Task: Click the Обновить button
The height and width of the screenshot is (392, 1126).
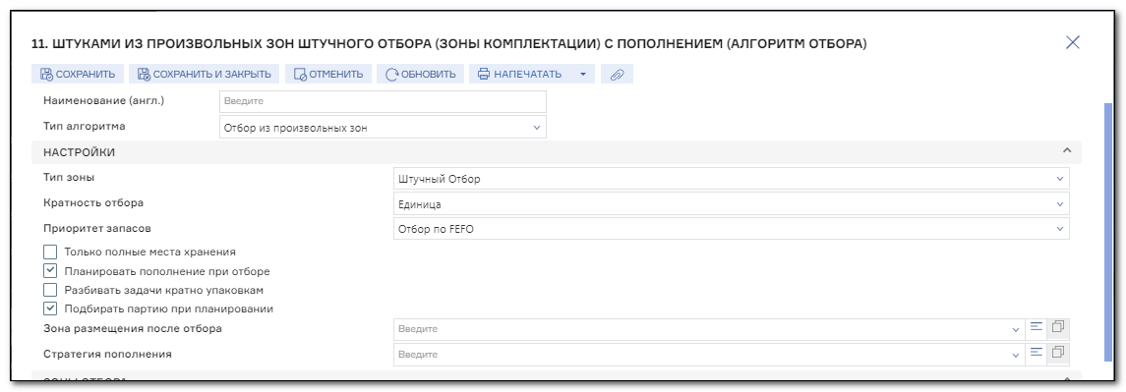Action: 421,74
